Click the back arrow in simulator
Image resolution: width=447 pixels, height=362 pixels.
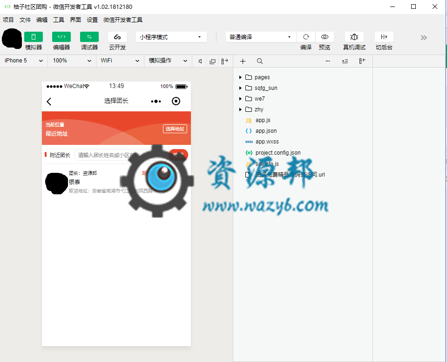tap(49, 101)
